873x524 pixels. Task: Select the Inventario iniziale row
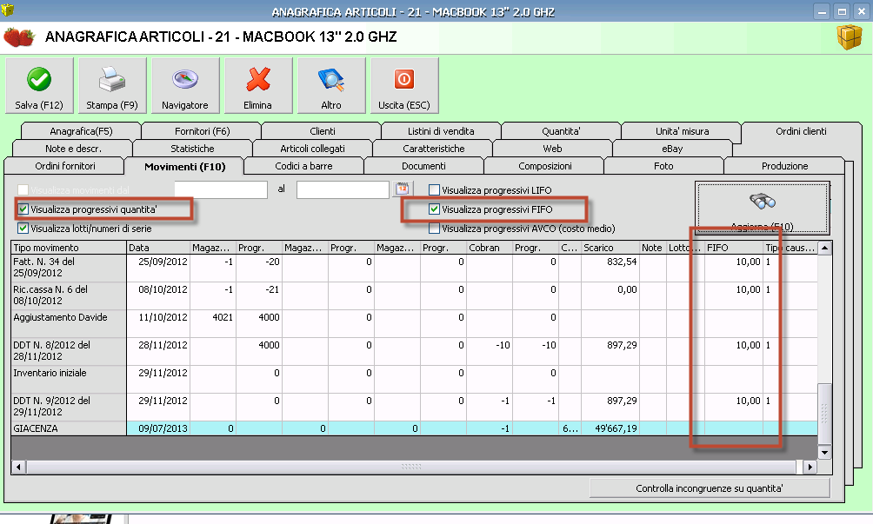[414, 380]
